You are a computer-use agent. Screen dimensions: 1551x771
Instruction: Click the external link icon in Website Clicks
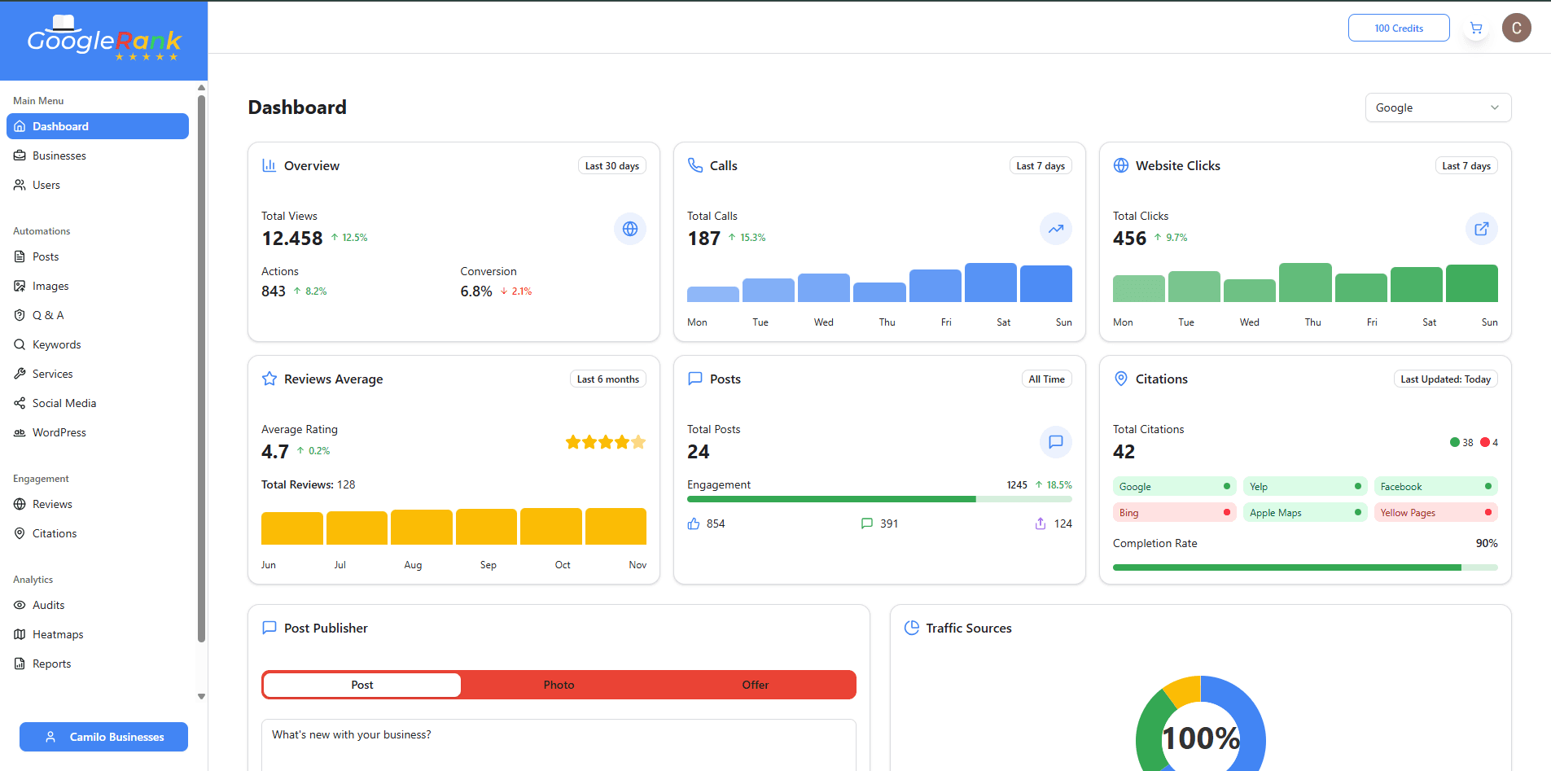1482,229
